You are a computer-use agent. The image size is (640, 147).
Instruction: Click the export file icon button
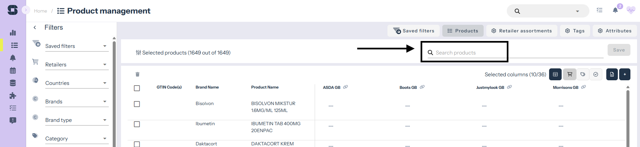(x=612, y=74)
